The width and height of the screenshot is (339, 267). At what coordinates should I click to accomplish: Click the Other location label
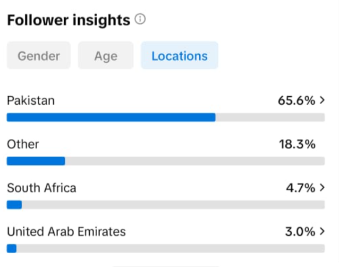coord(23,144)
